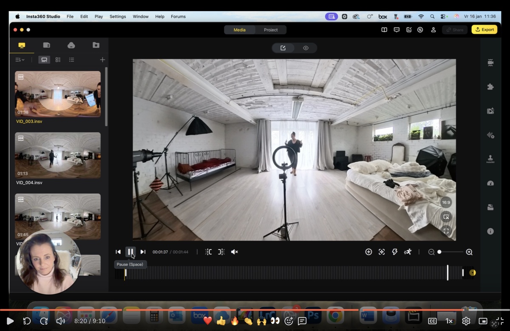The image size is (510, 331).
Task: Click the VID_004.insv file name
Action: point(29,183)
